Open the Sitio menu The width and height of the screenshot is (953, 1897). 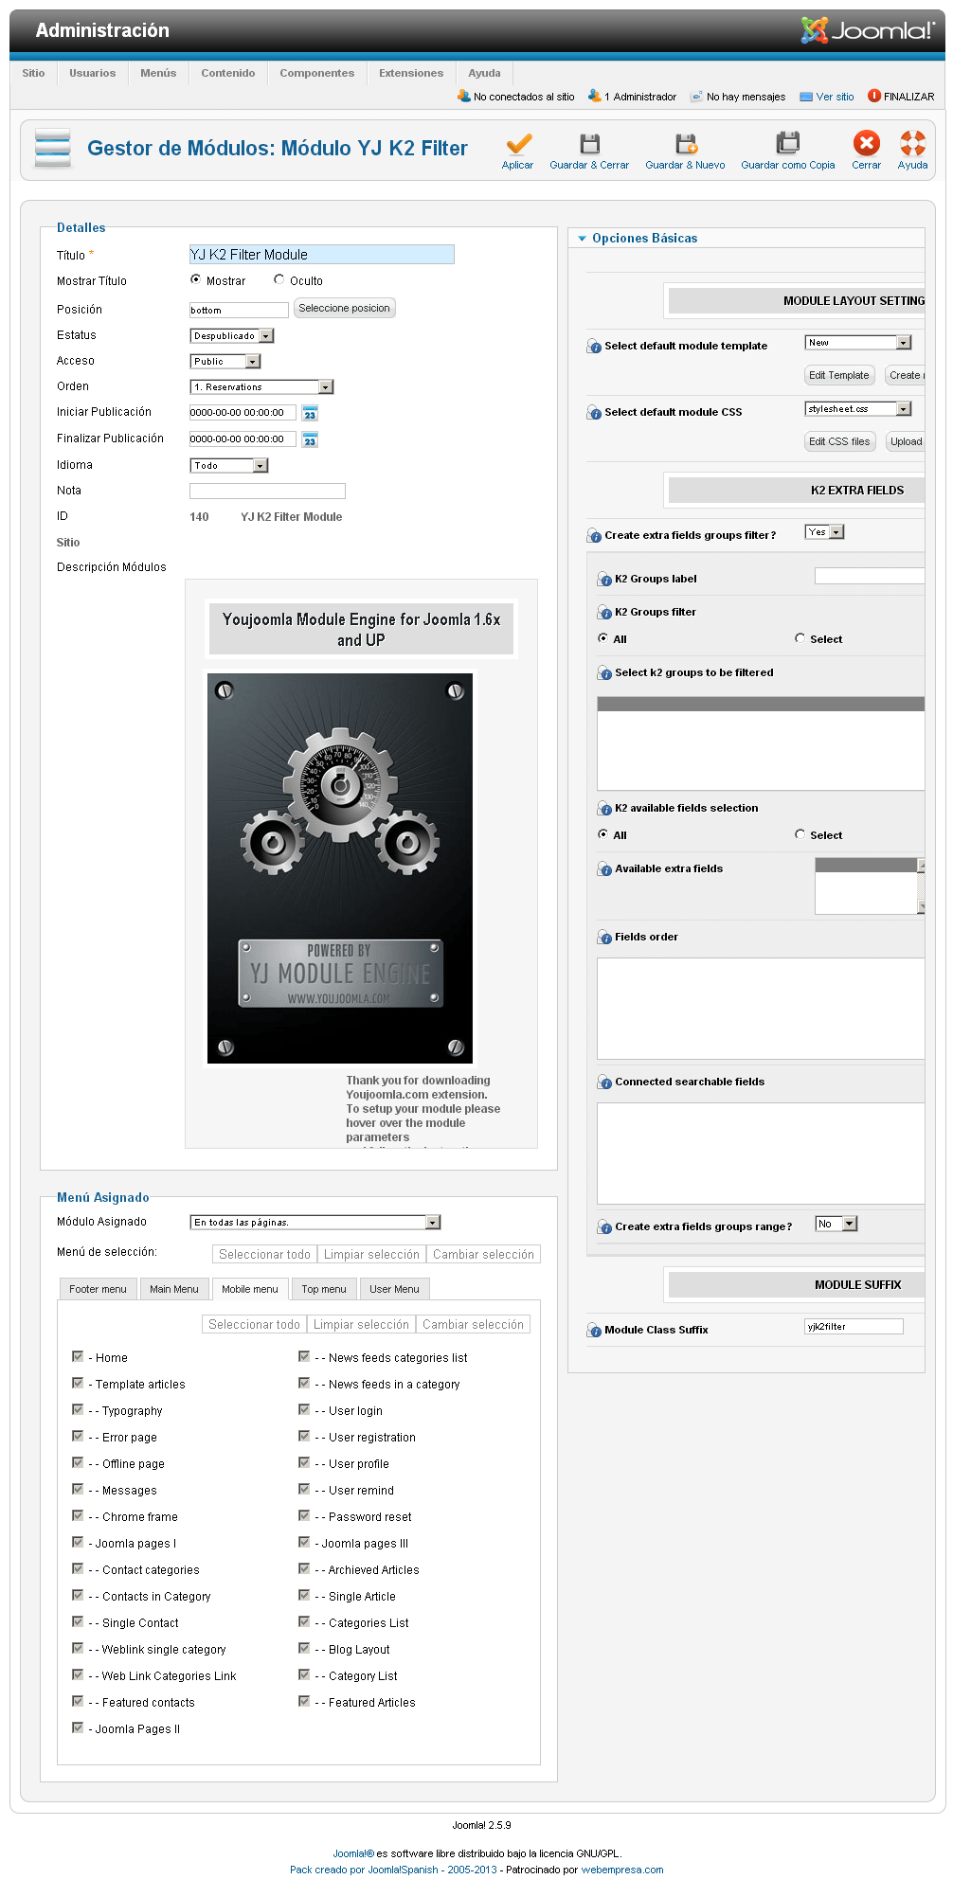[33, 73]
